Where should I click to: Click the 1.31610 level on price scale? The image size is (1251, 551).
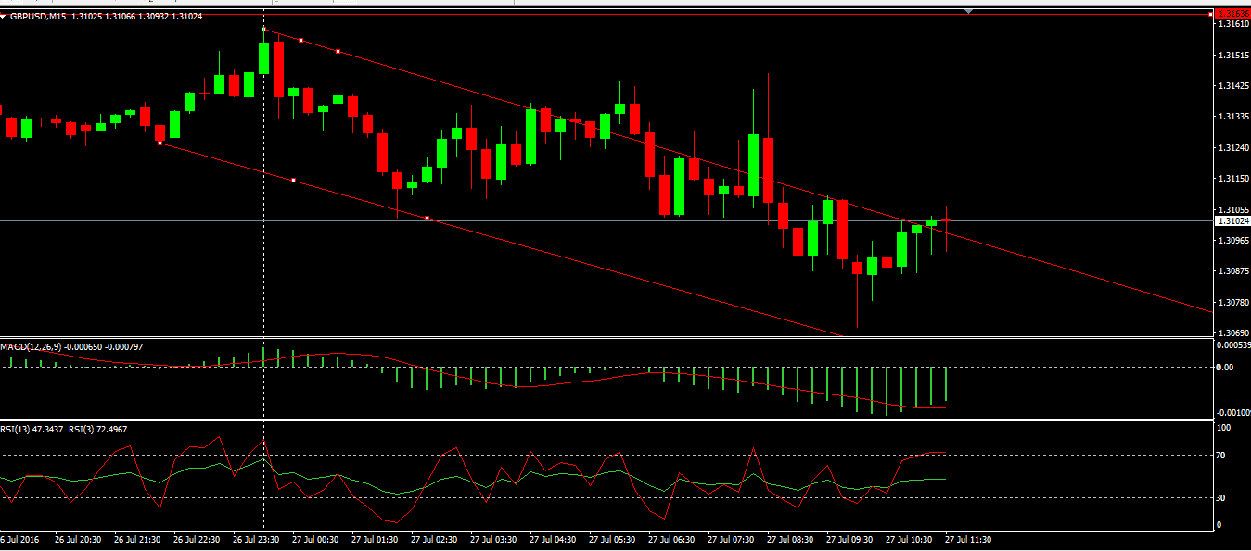click(1232, 25)
